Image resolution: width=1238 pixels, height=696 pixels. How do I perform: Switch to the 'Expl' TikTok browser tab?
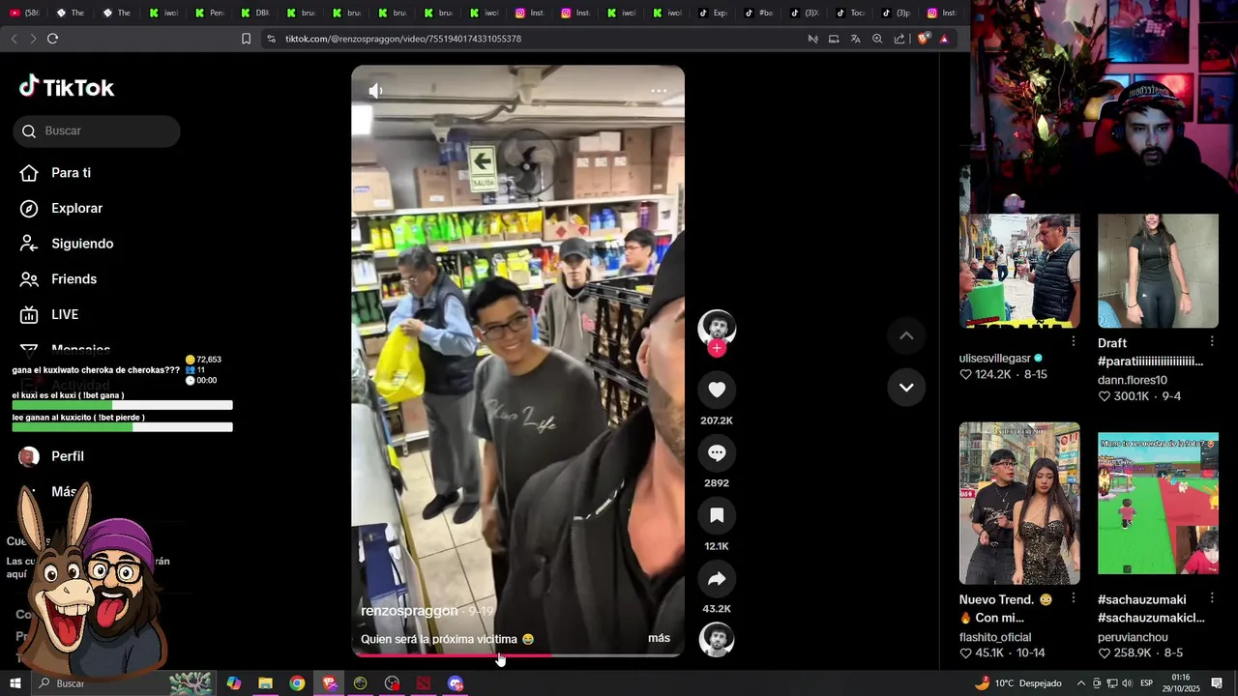coord(712,13)
